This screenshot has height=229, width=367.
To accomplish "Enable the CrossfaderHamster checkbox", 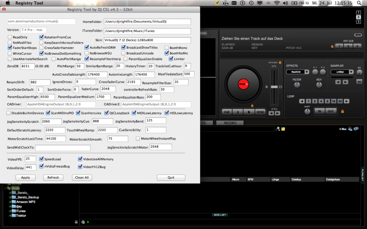I will pos(41,48).
